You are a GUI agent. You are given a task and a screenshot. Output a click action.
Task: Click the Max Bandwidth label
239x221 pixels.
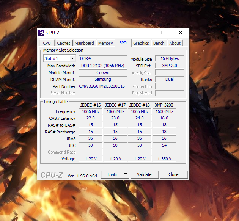tap(61, 66)
